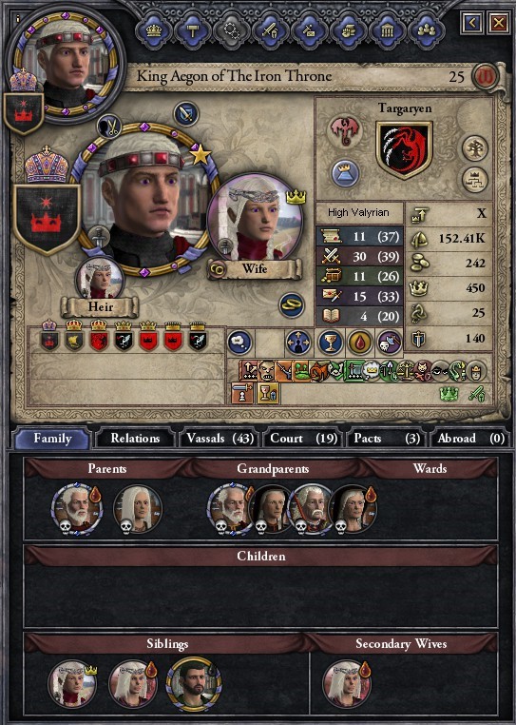Click the barber scissors icon above portrait
Image resolution: width=516 pixels, height=725 pixels.
[x=109, y=127]
